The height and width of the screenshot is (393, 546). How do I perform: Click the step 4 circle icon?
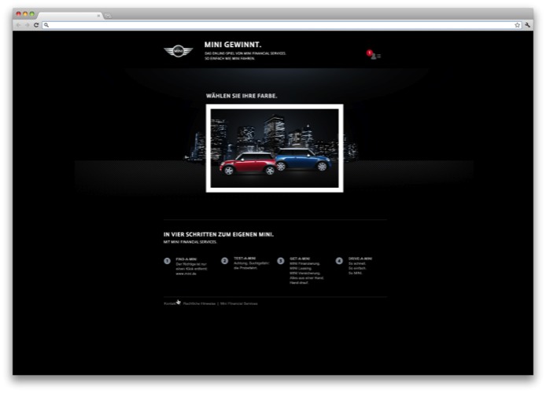pos(339,260)
